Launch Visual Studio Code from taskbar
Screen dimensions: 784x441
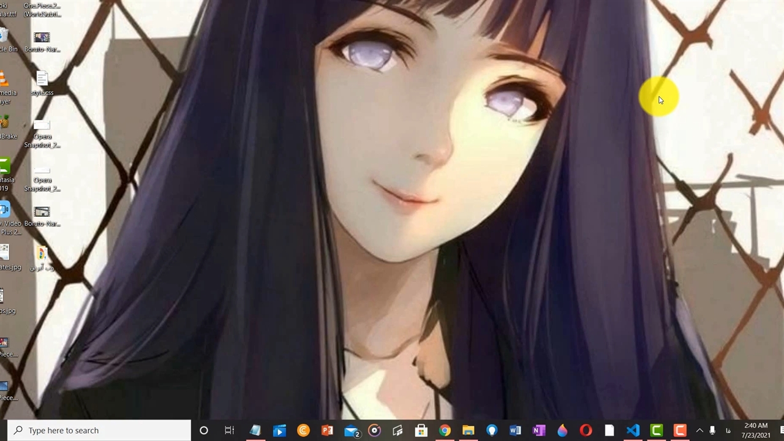pyautogui.click(x=633, y=431)
